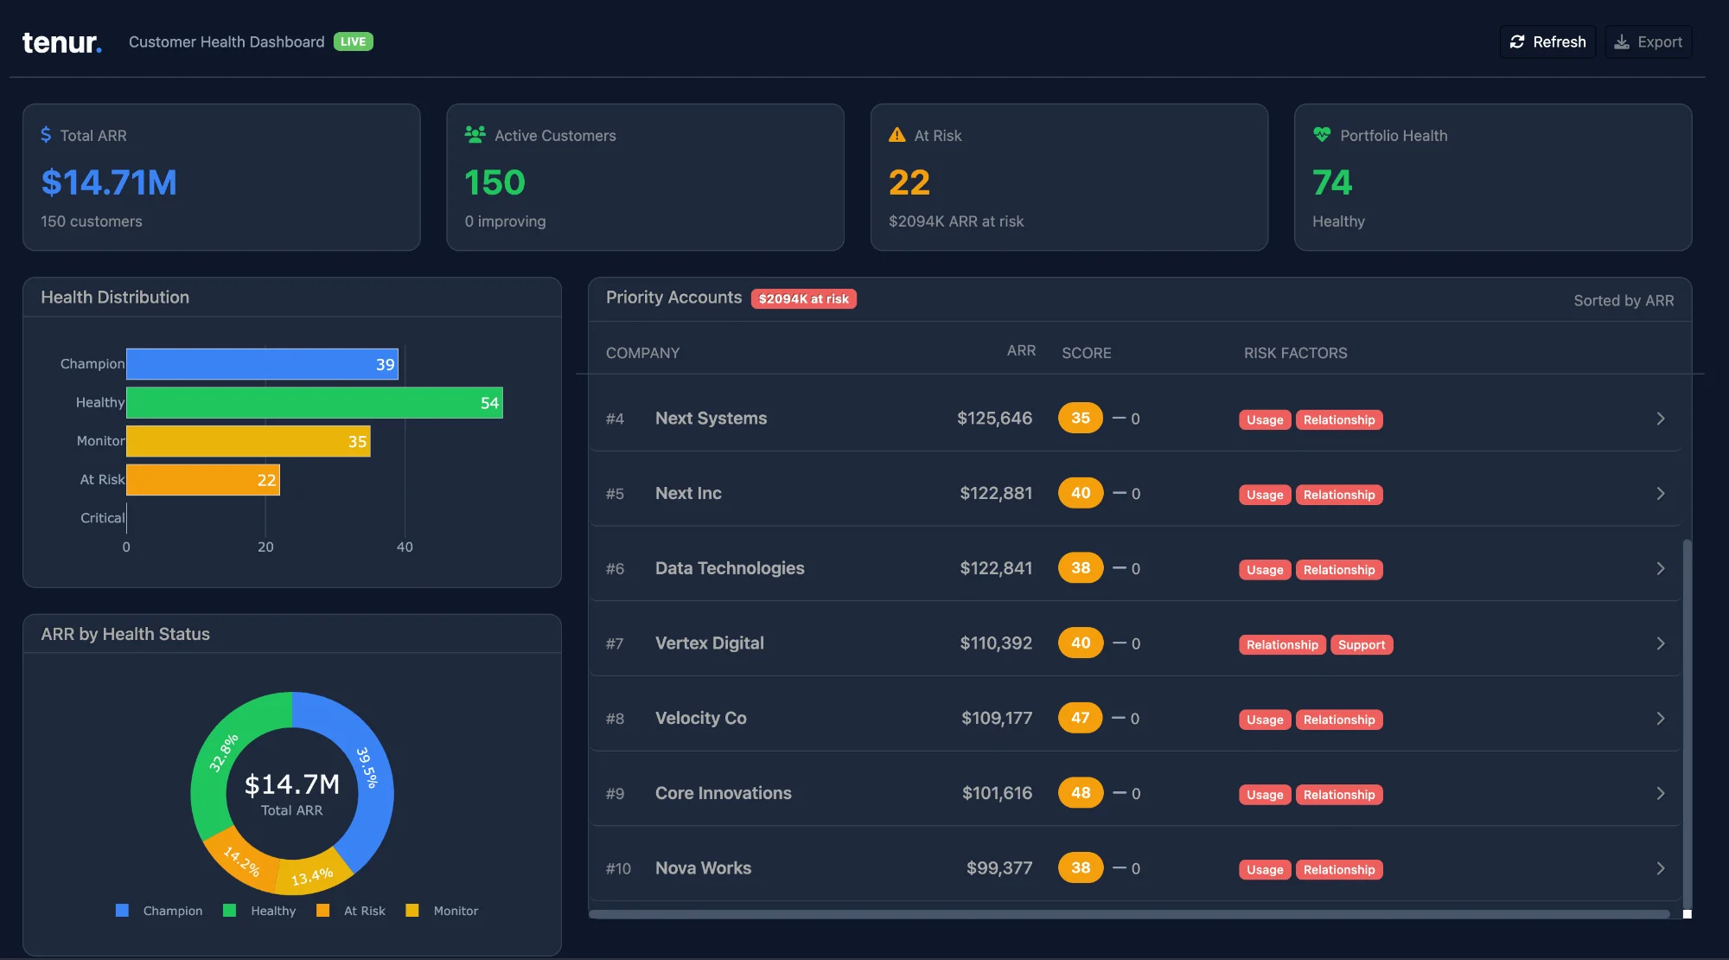1729x960 pixels.
Task: Click the Support risk badge for Vertex Digital
Action: click(x=1362, y=644)
